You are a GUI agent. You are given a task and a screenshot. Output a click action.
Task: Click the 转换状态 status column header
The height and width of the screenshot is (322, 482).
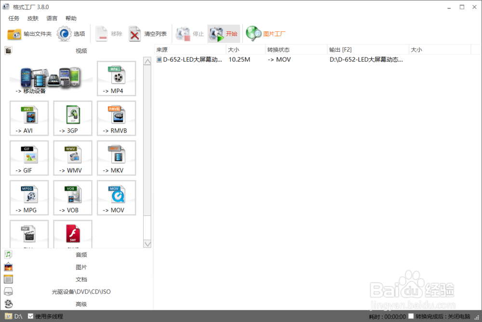tap(296, 50)
